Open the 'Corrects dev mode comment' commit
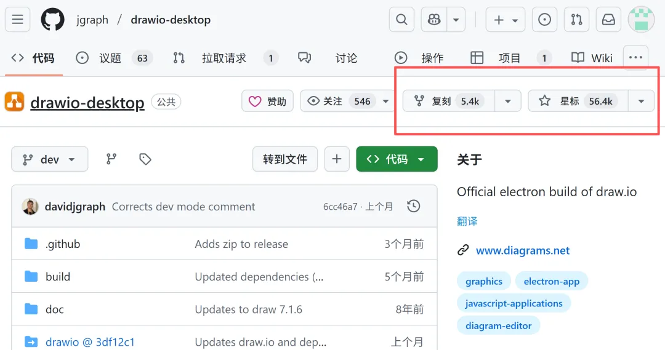The image size is (665, 350). 183,207
